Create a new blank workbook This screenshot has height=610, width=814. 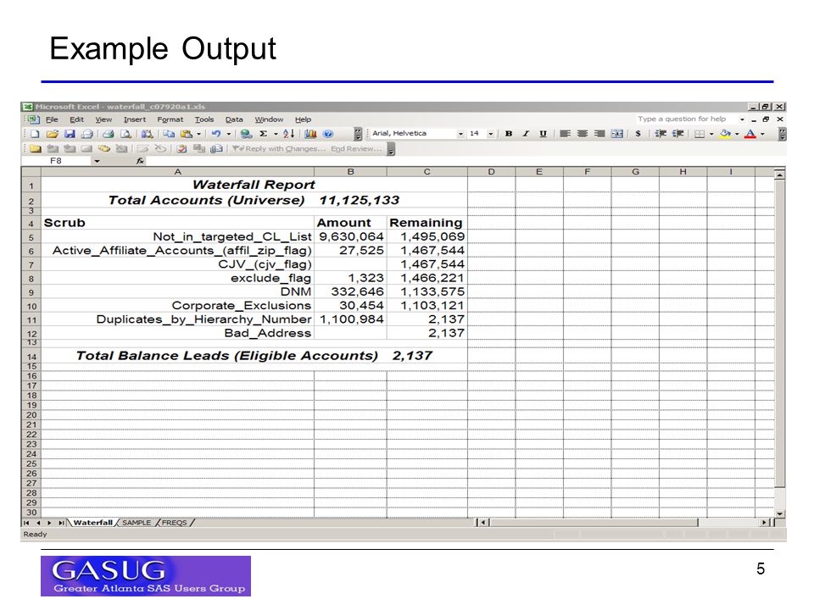click(x=35, y=134)
